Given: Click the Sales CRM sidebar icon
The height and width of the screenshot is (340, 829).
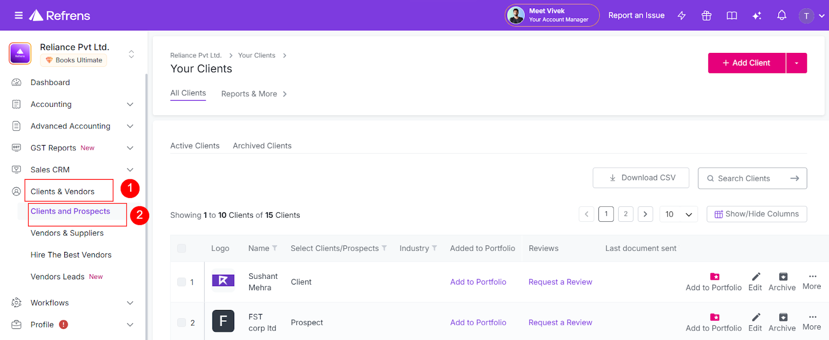Looking at the screenshot, I should 17,169.
